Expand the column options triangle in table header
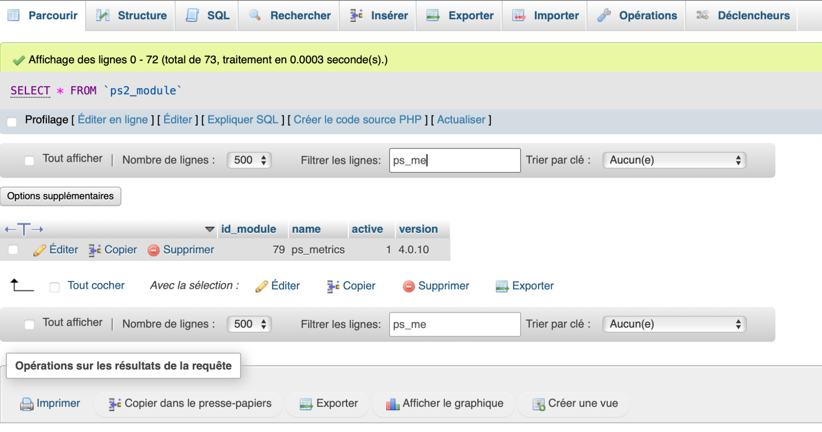Screen dimensions: 822x432 click(210, 229)
